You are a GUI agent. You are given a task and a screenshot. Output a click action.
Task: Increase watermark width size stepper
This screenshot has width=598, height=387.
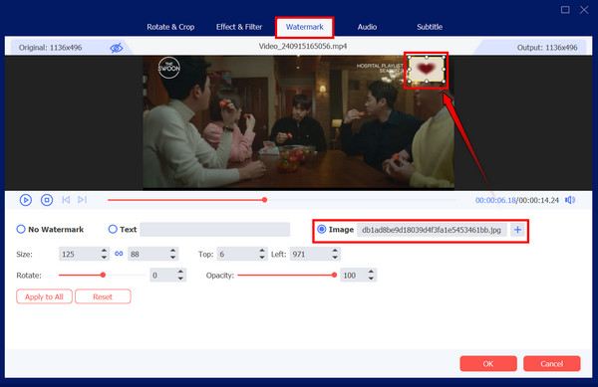tap(104, 251)
